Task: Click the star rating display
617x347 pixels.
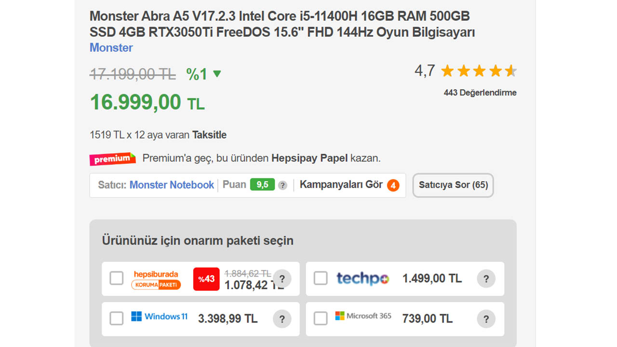Action: 478,71
